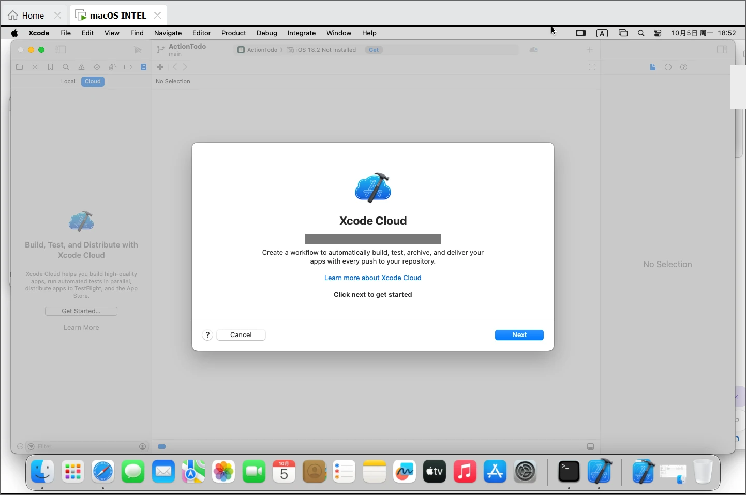Open the Integrate menu
The image size is (746, 495).
302,33
